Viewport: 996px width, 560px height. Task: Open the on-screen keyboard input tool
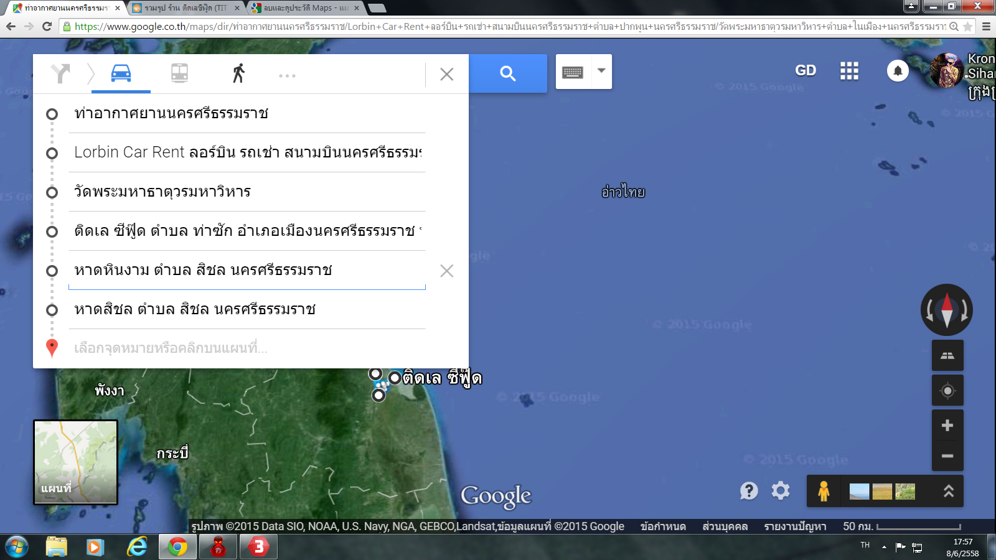573,72
